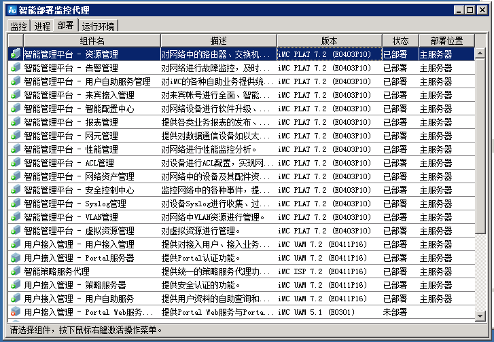The image size is (494, 342).
Task: Click the icon of Syslog管理 row
Action: (x=16, y=204)
